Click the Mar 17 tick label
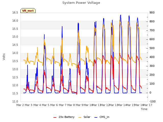Screen dimensions: 163x122 (148, 105)
